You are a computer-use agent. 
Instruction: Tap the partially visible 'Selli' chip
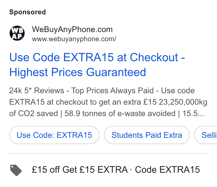pyautogui.click(x=206, y=135)
